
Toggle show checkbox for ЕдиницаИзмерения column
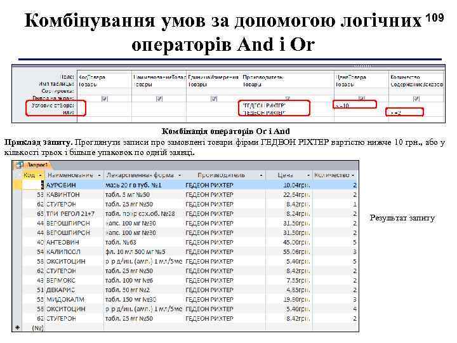214,98
